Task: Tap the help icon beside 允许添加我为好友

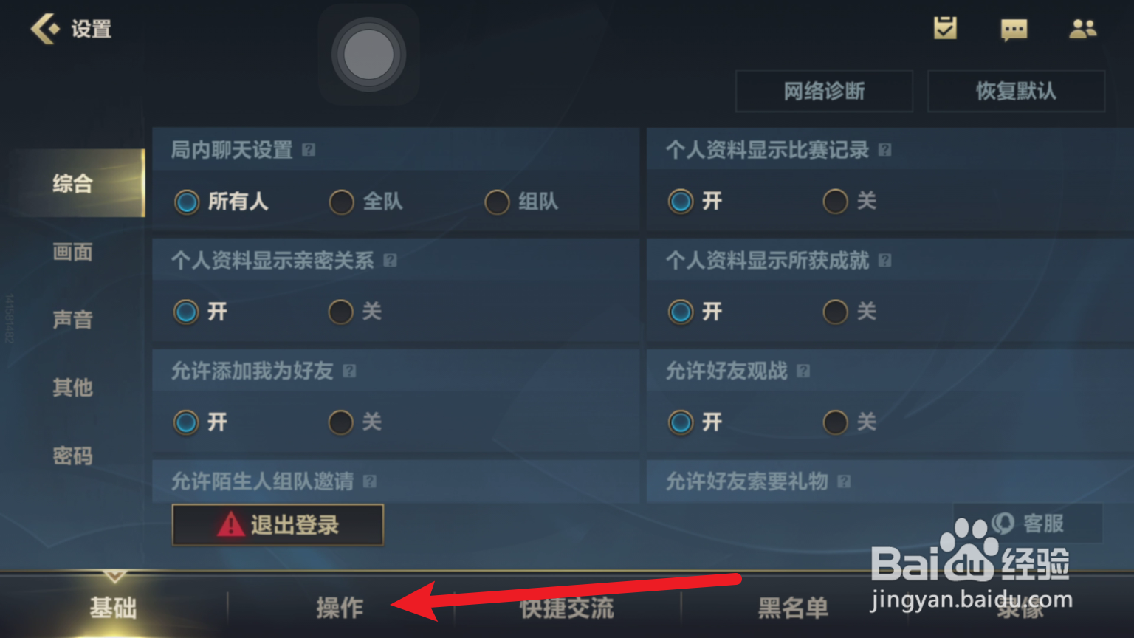Action: (x=349, y=371)
